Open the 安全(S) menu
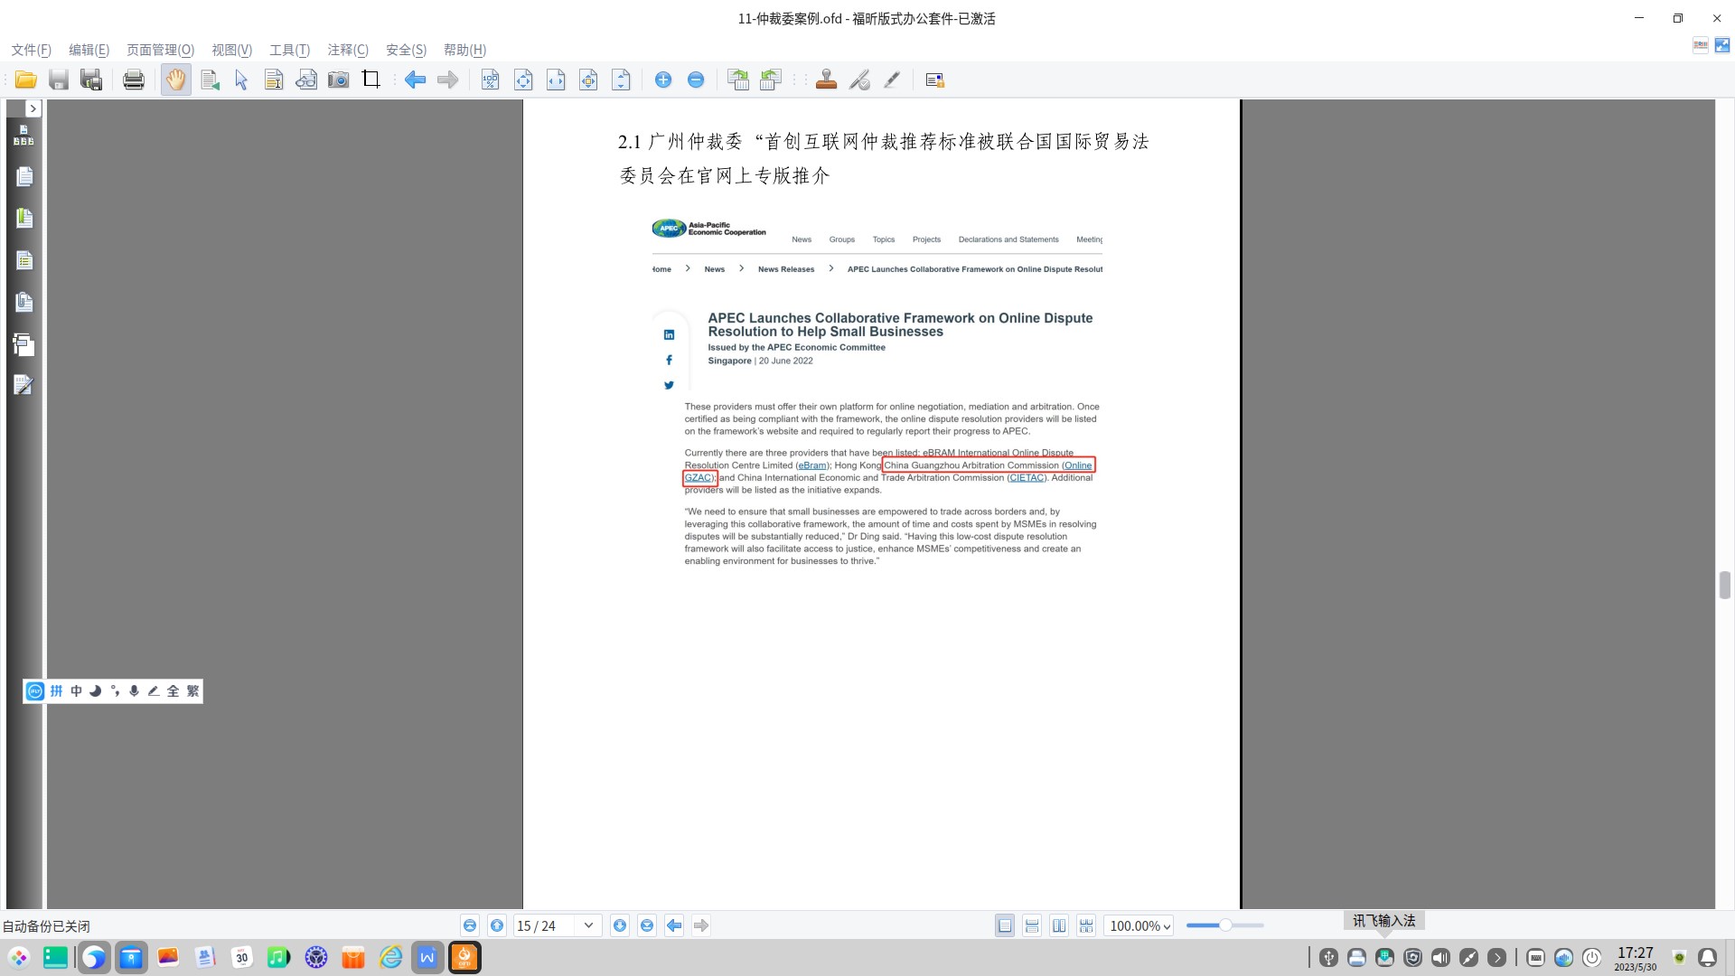This screenshot has height=976, width=1735. click(406, 50)
